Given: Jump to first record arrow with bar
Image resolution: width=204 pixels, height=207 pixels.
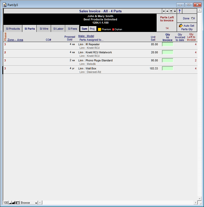Looking at the screenshot, I should pyautogui.click(x=175, y=11).
